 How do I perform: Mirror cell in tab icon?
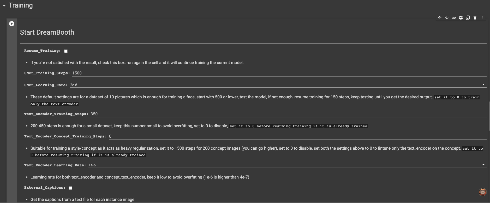[468, 18]
